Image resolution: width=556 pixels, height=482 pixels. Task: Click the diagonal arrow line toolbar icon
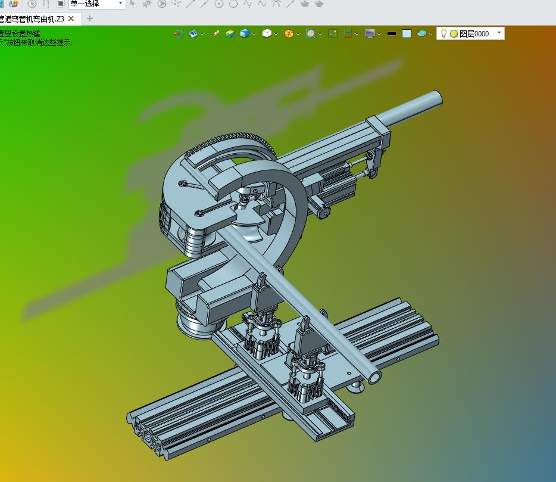(291, 4)
